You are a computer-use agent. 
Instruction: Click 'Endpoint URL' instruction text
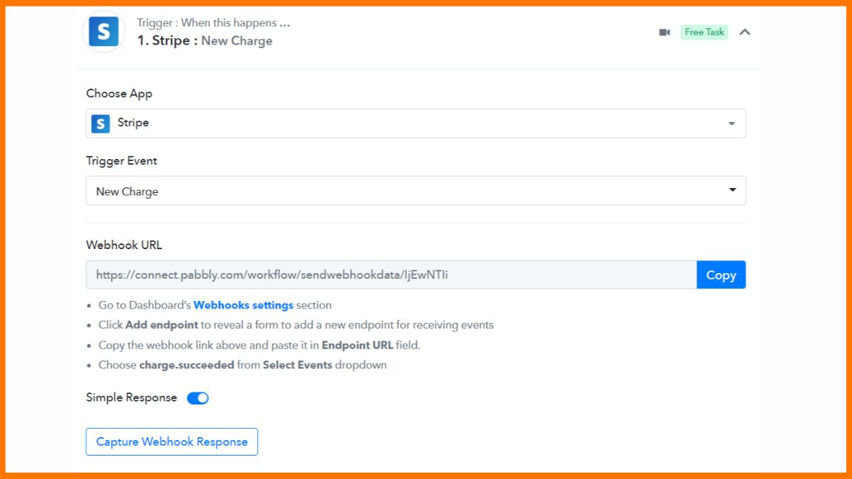tap(357, 345)
